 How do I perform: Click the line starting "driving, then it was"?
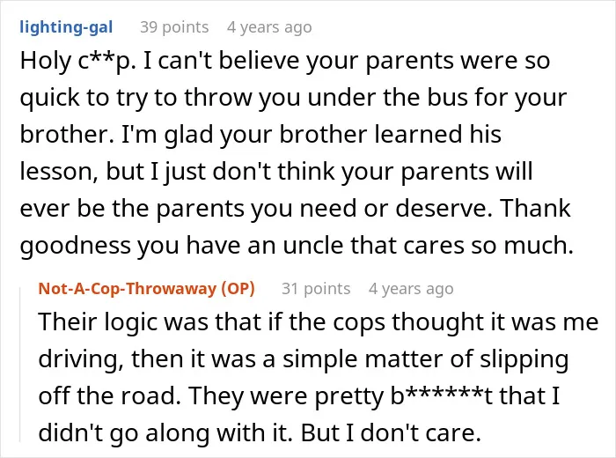pyautogui.click(x=304, y=359)
